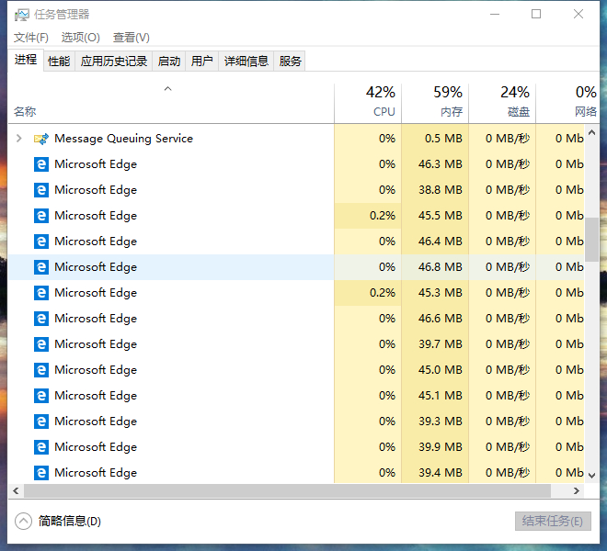Screen dimensions: 607x551
Task: Click Edge icon in the 39.7 MB row
Action: pyautogui.click(x=41, y=344)
